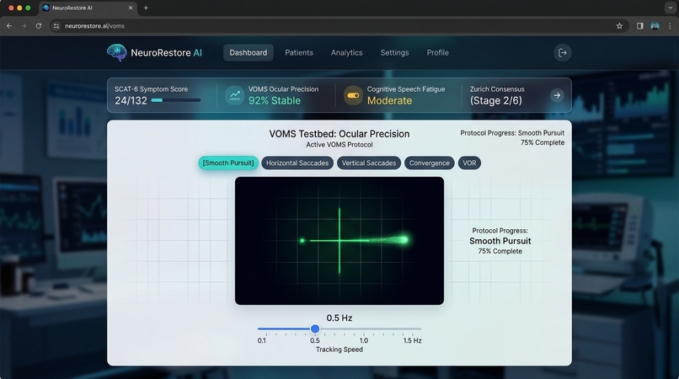Open the Profile nav item
Image resolution: width=679 pixels, height=379 pixels.
[x=437, y=52]
